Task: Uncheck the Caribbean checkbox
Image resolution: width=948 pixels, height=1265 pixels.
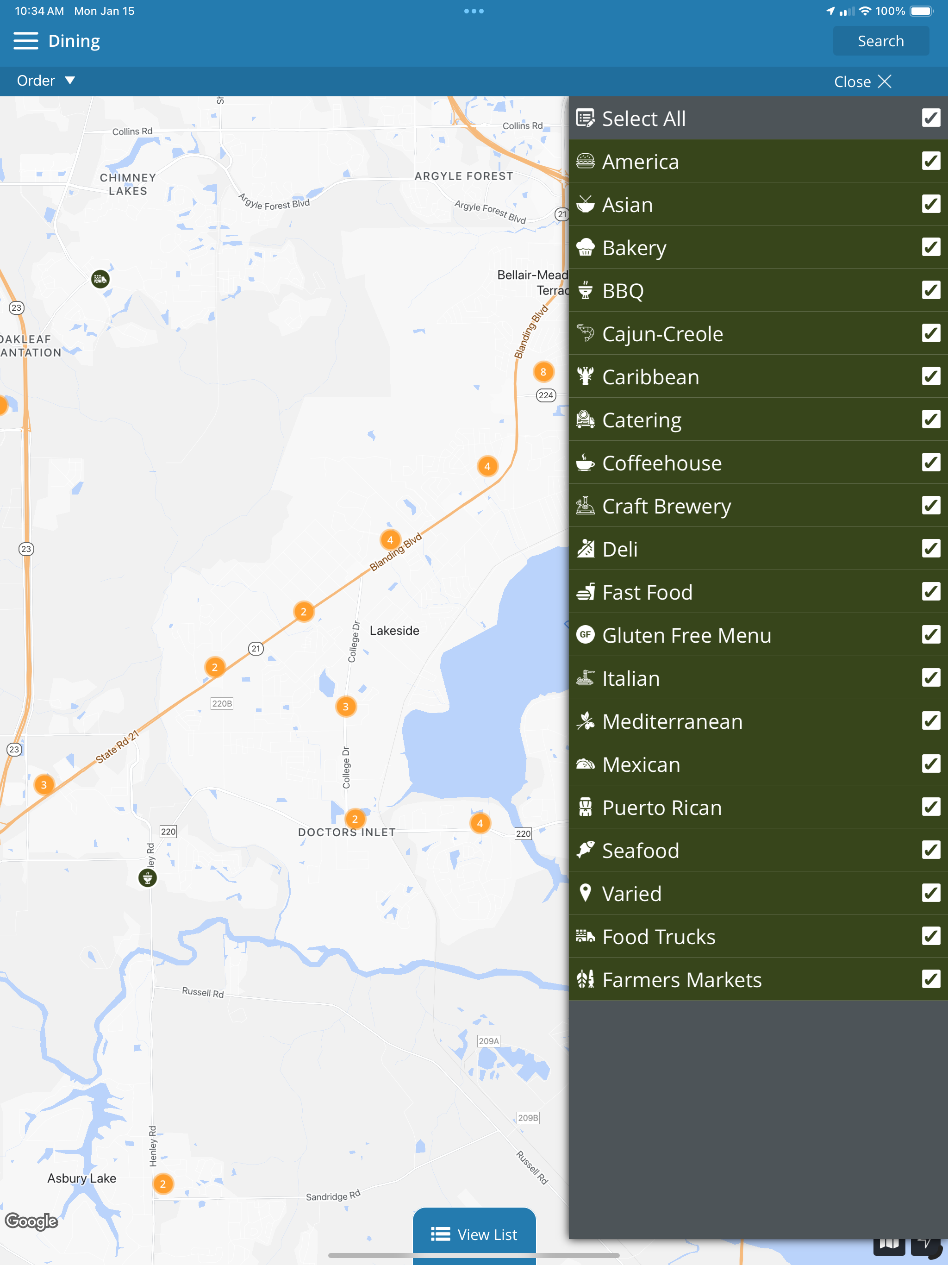Action: 931,376
